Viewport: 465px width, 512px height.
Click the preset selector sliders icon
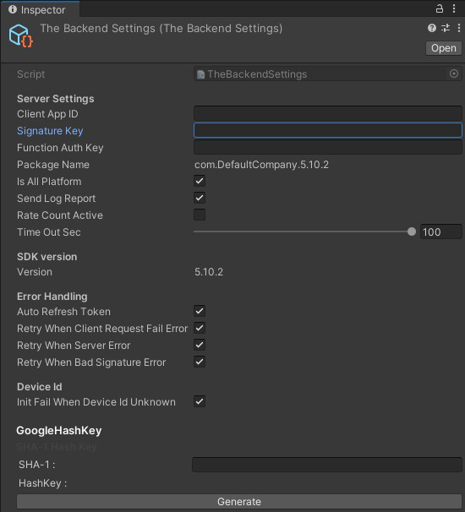point(446,28)
